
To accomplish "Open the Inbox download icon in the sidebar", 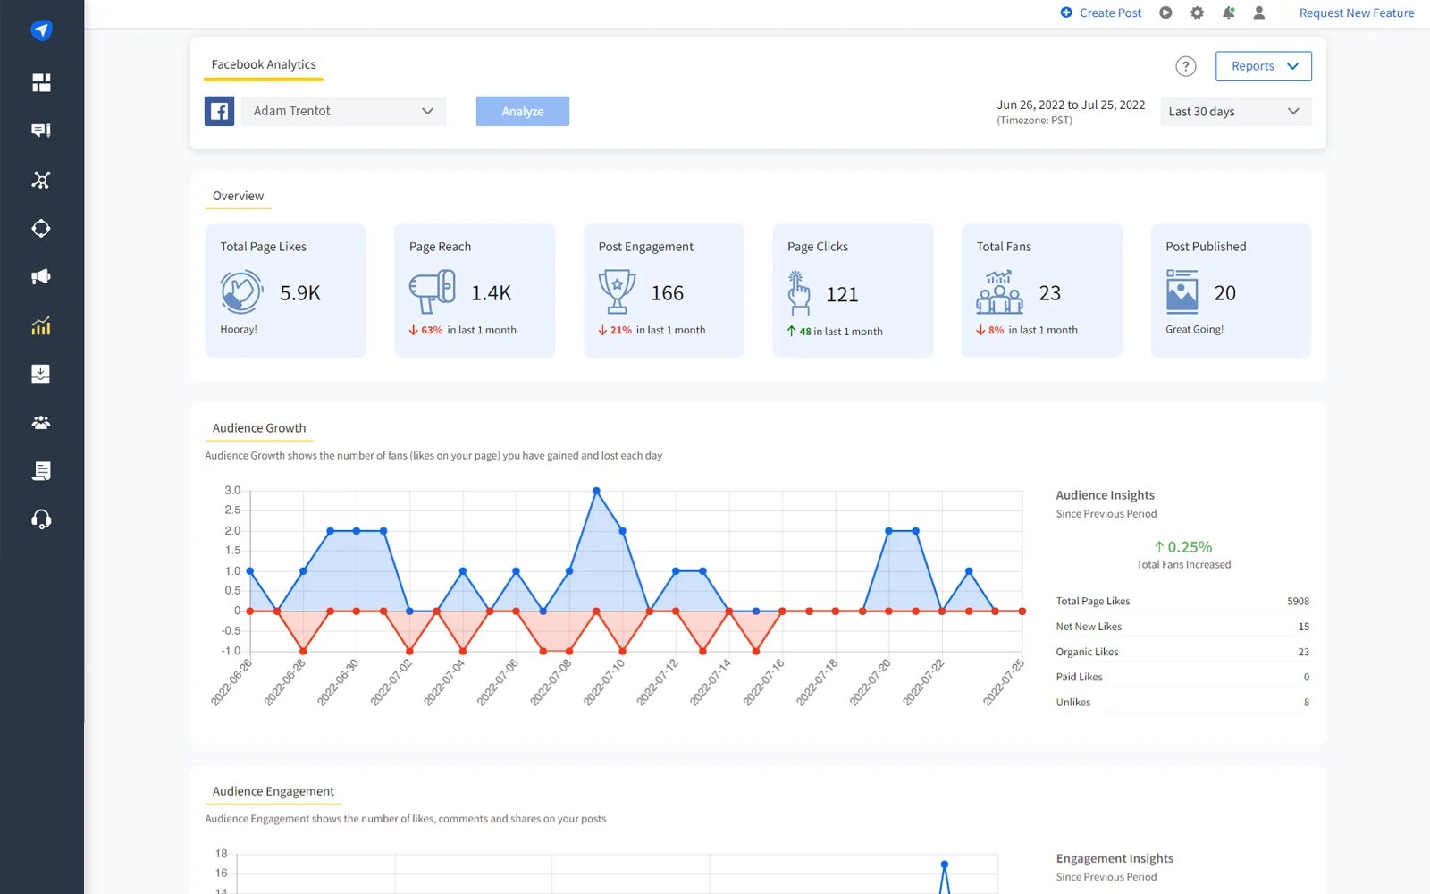I will click(x=41, y=373).
